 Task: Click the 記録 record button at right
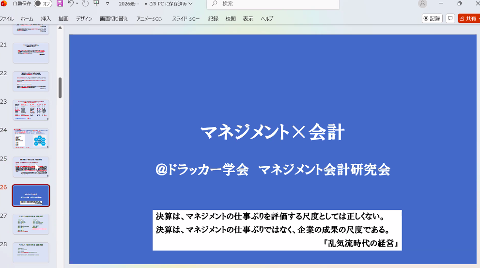pyautogui.click(x=432, y=18)
